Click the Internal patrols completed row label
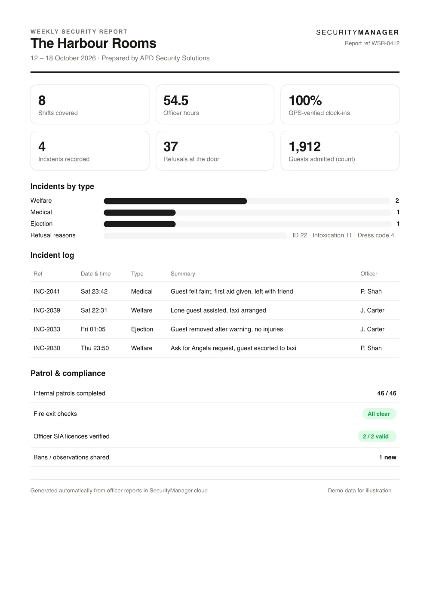 [69, 393]
